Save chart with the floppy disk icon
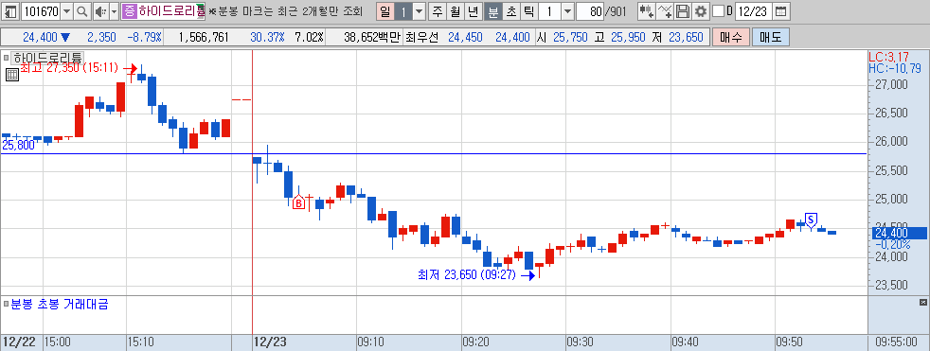This screenshot has width=930, height=351. coord(683,11)
